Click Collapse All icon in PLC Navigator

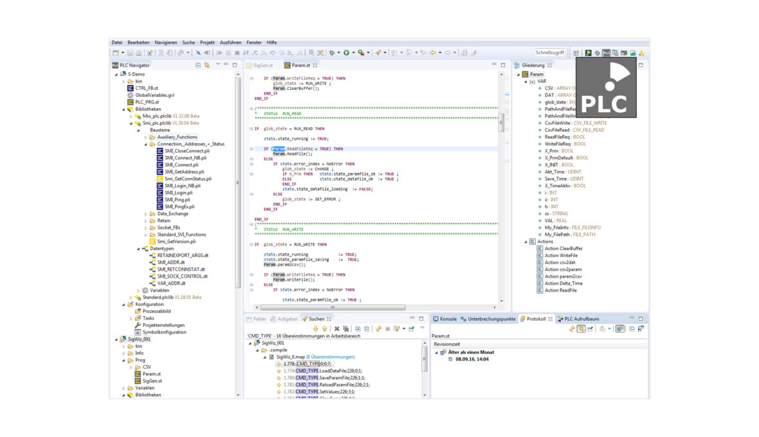(197, 65)
